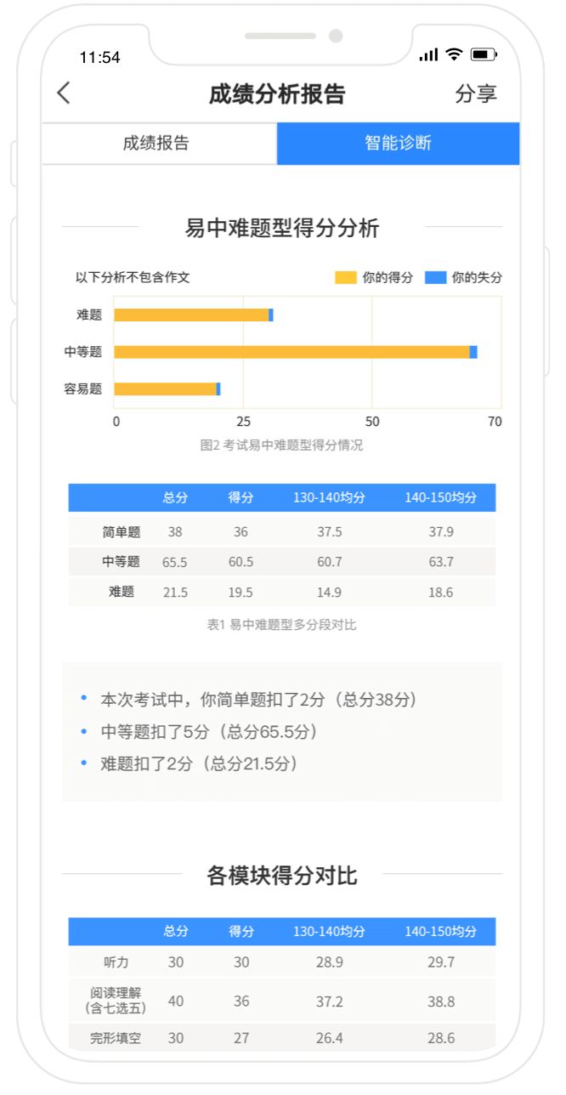Click the 易中难题型得分分析 section heading
Viewport: 566px width, 1095px height.
281,229
